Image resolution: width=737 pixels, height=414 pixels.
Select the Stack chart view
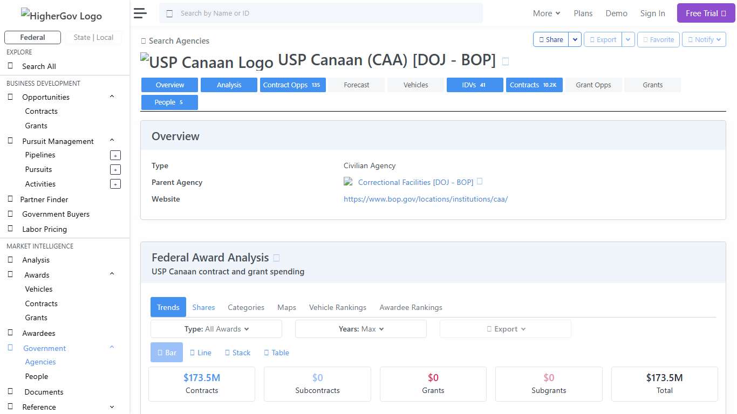point(237,352)
